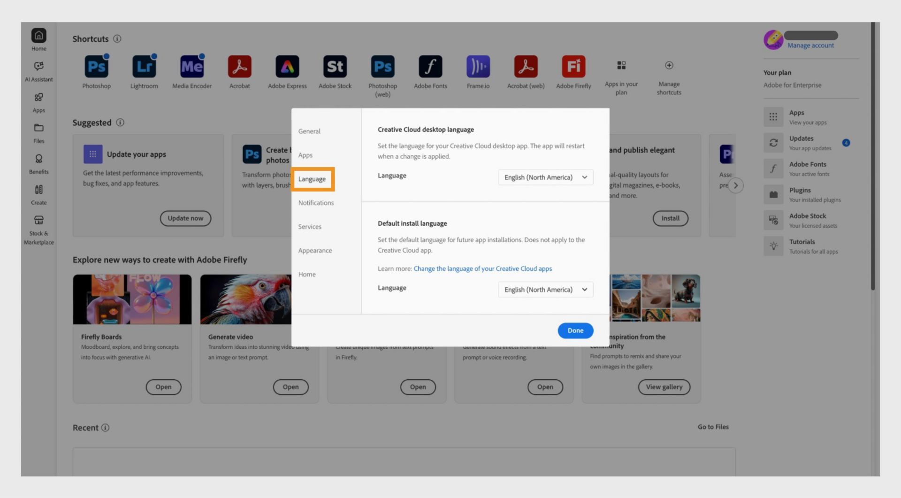
Task: Click Shortcuts info icon
Action: (x=117, y=38)
